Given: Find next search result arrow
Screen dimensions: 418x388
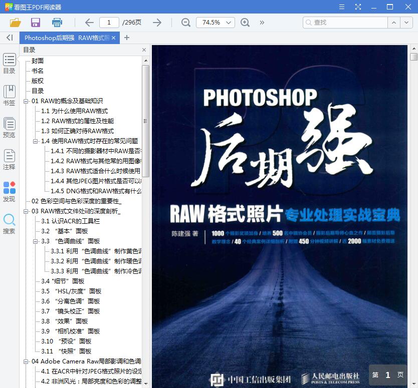Looking at the screenshot, I should [406, 23].
